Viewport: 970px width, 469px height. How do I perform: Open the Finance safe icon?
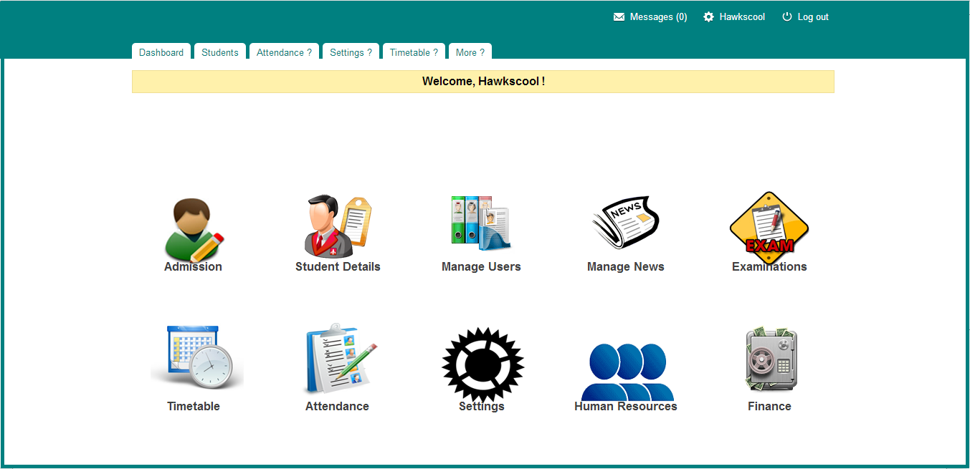[770, 359]
